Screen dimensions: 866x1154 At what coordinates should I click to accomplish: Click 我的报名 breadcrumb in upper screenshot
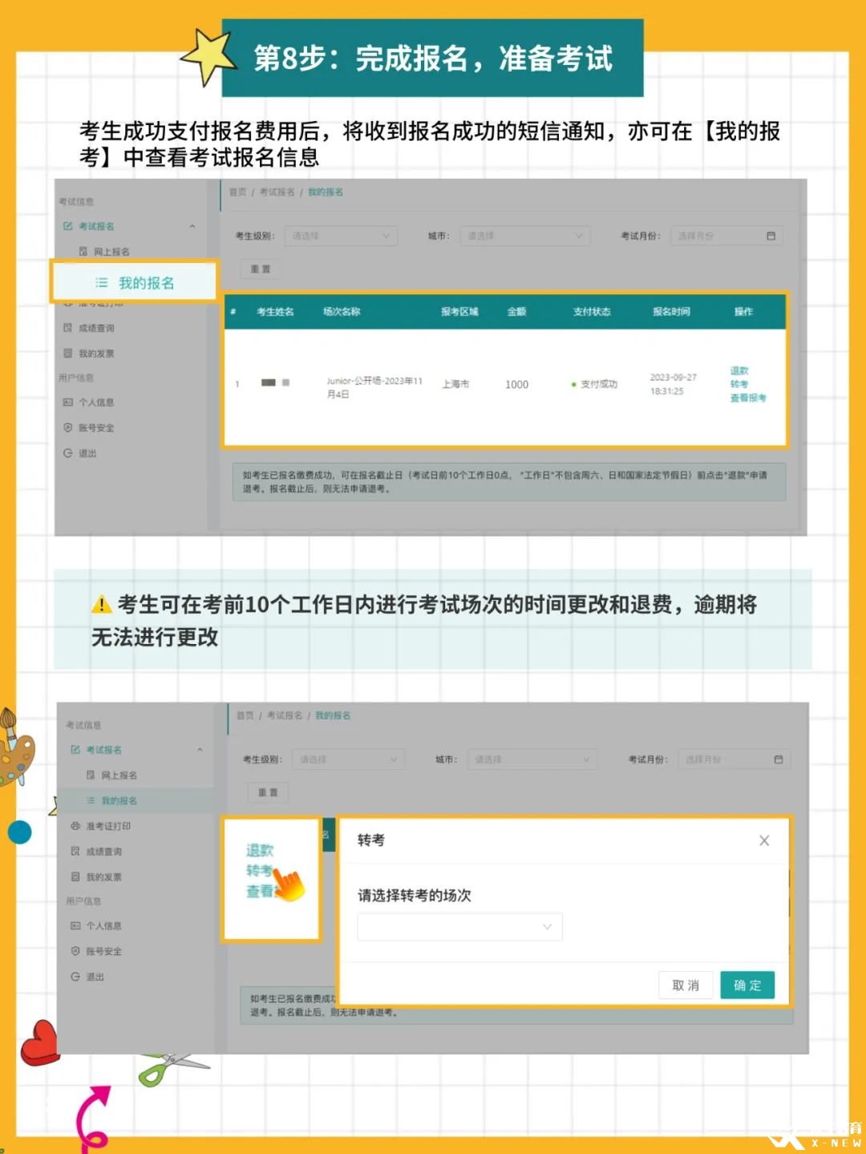pos(326,192)
